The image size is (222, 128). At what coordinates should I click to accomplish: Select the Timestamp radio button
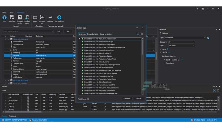(165, 63)
